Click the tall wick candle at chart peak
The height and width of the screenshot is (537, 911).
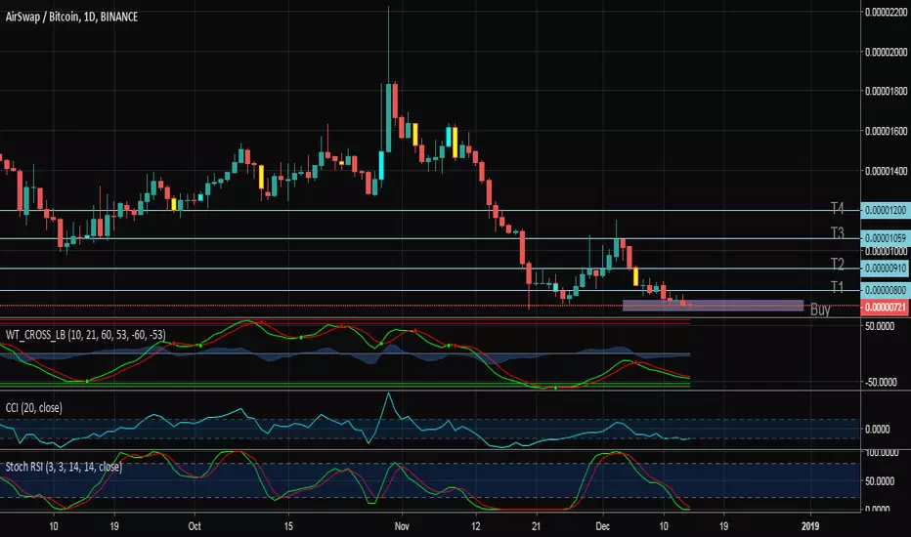[x=388, y=78]
